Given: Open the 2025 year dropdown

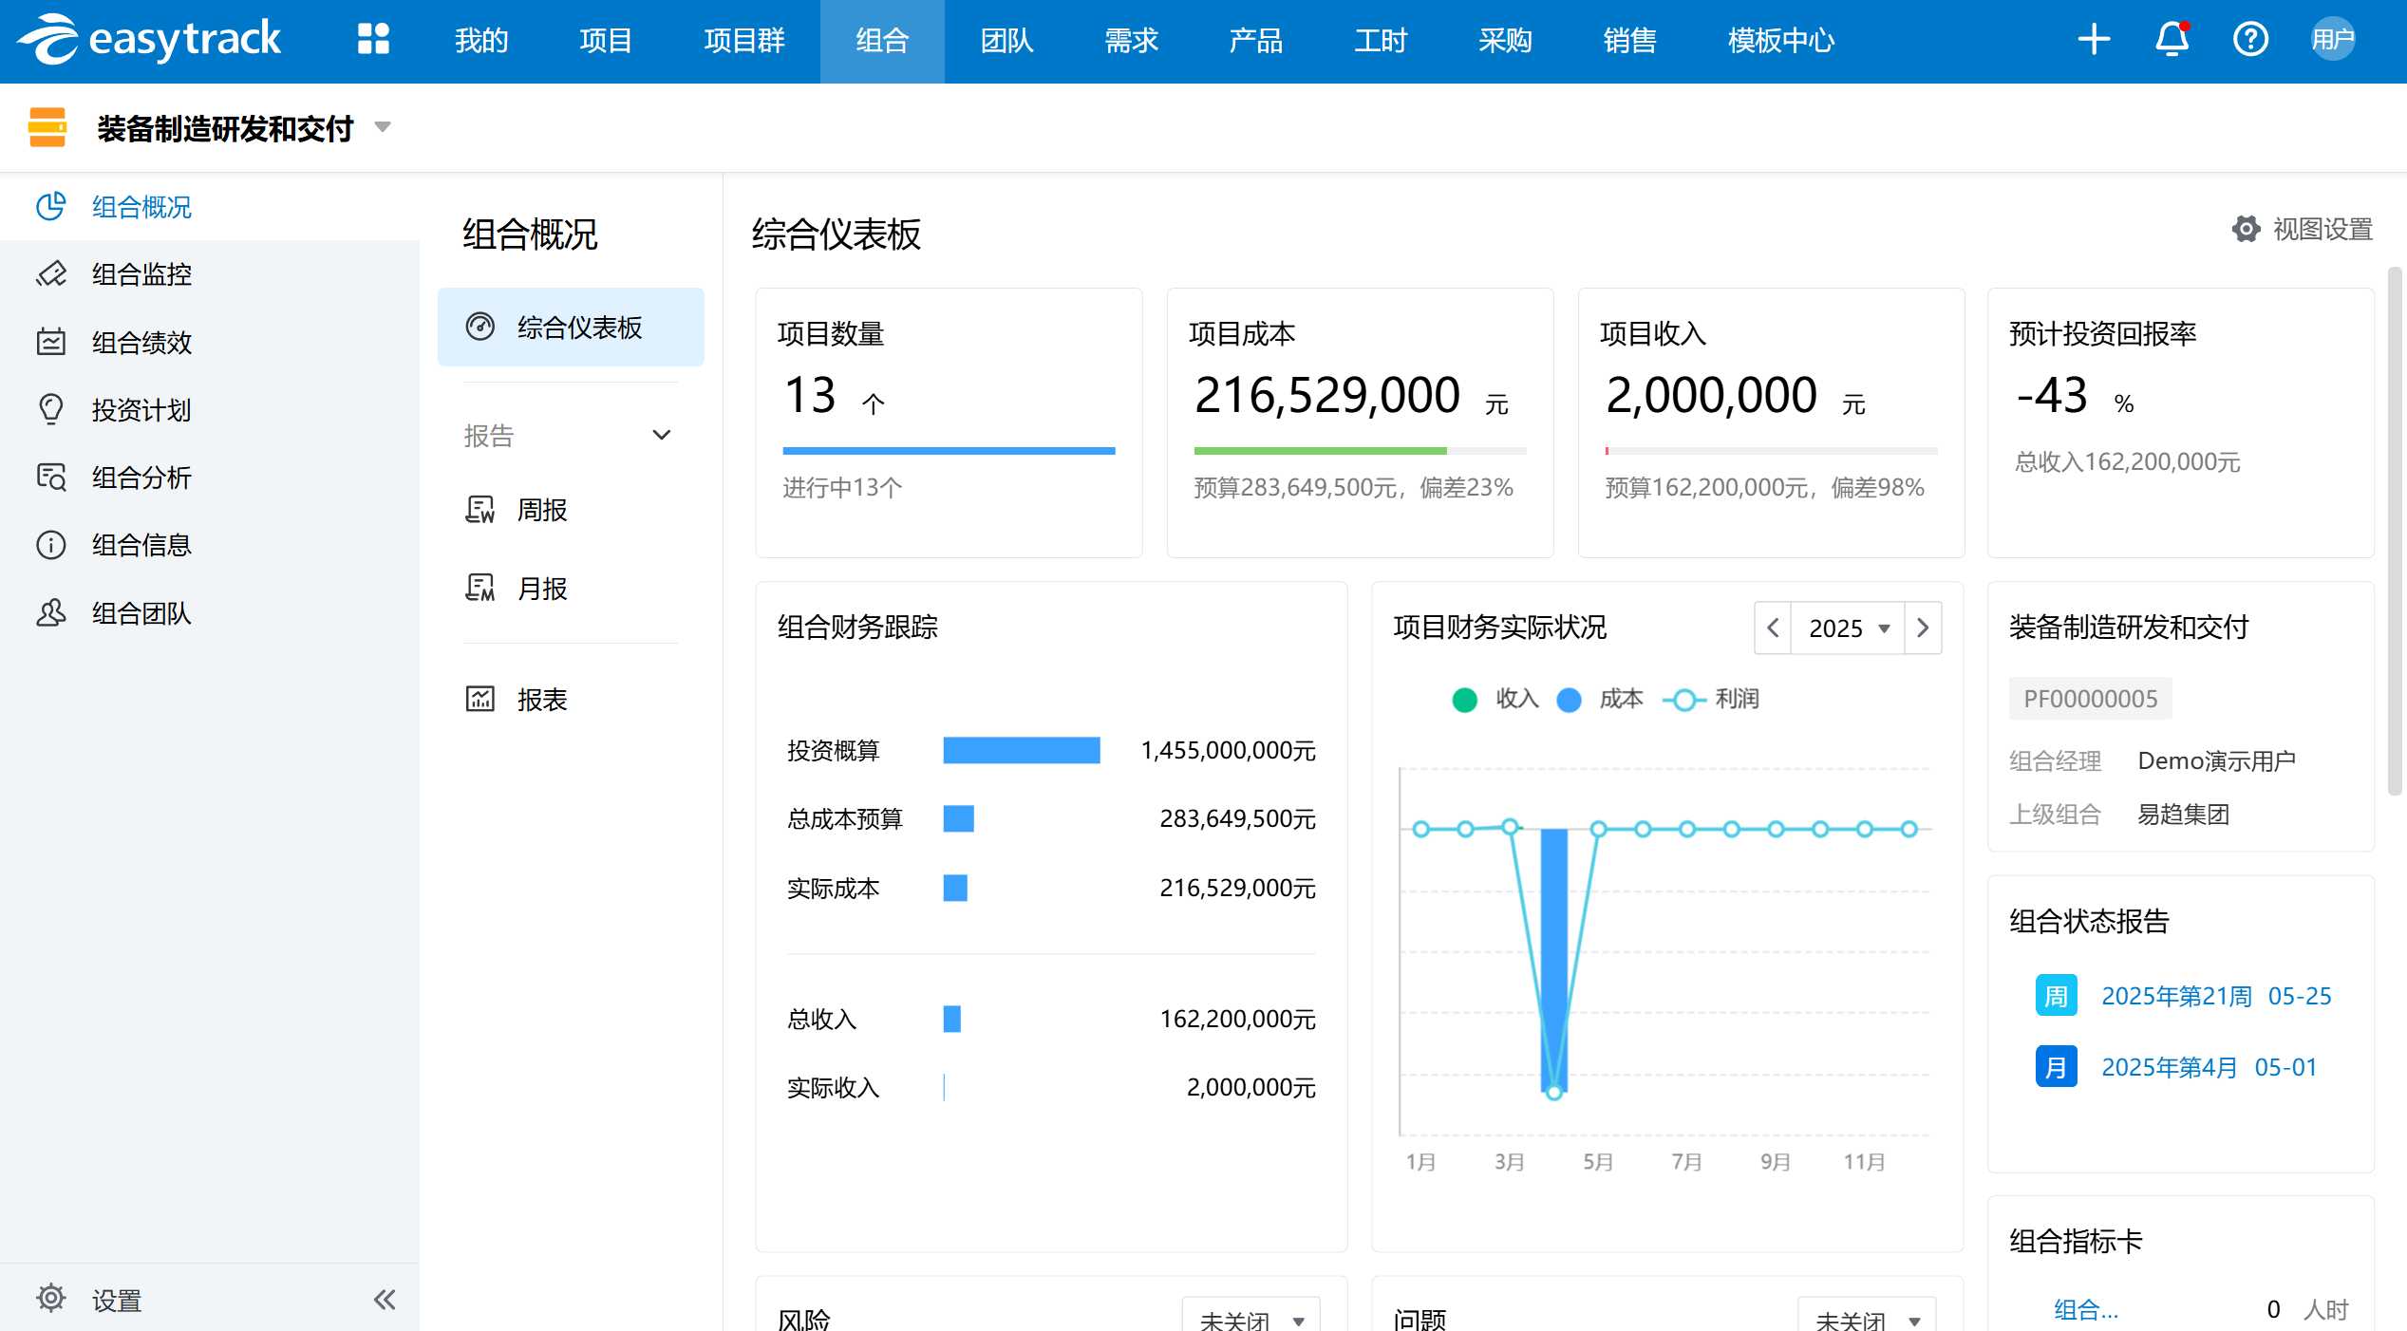Looking at the screenshot, I should (1847, 628).
